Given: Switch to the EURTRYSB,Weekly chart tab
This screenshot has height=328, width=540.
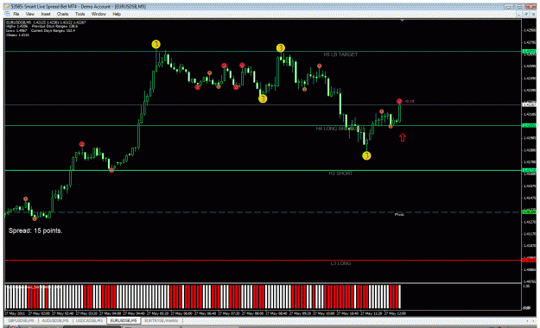Looking at the screenshot, I should pos(162,321).
